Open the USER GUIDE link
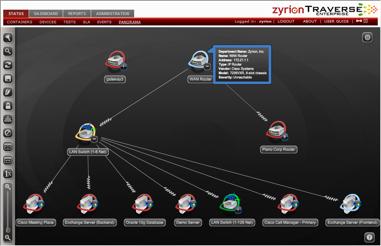This screenshot has width=381, height=246. (337, 21)
